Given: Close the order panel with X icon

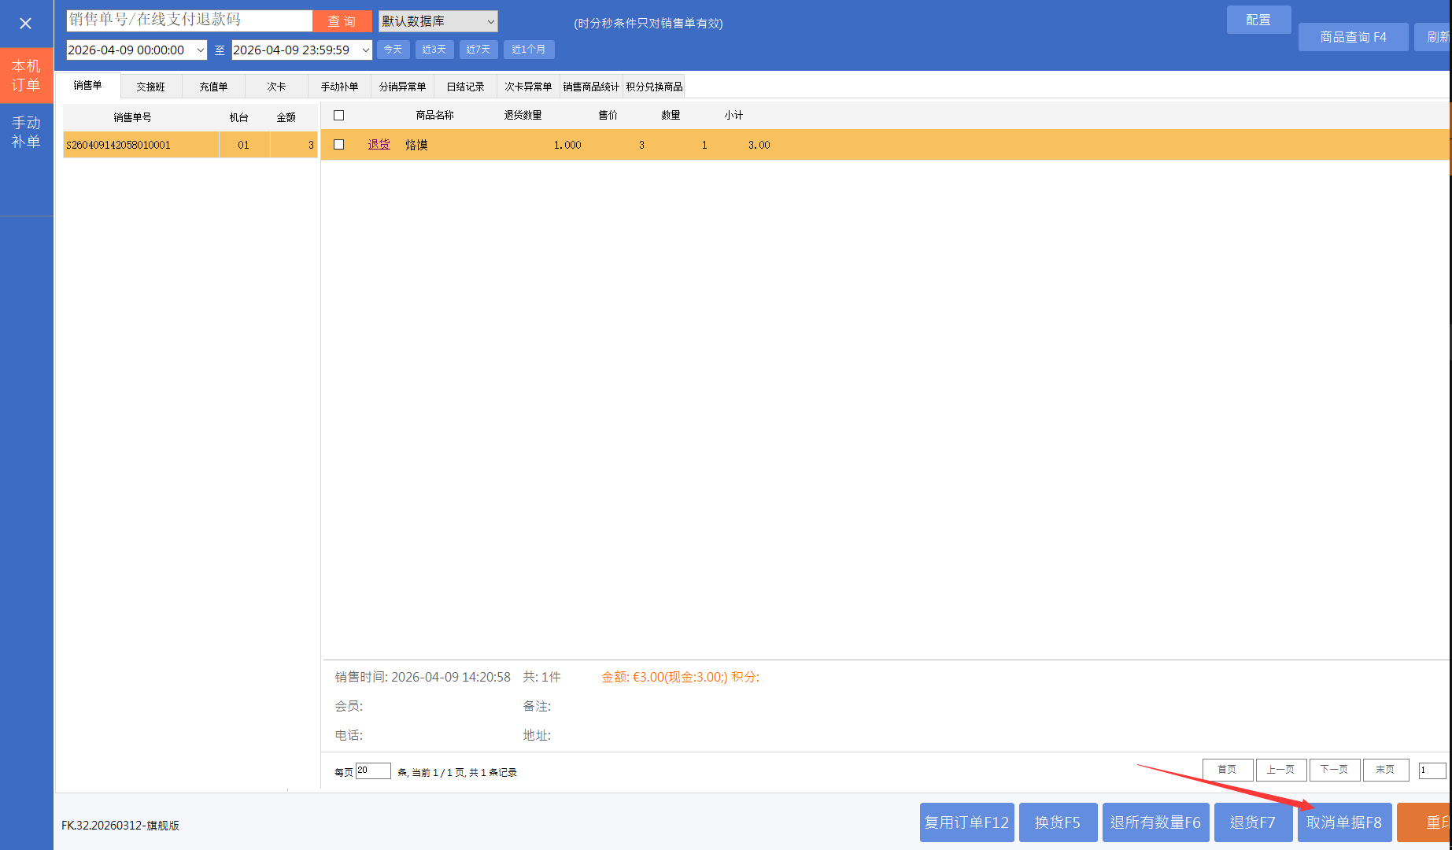Looking at the screenshot, I should pos(26,24).
